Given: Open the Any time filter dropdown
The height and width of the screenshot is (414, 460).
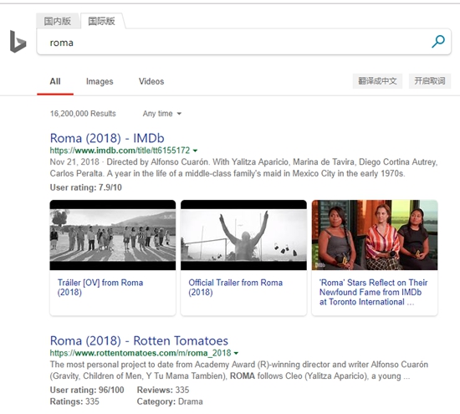Looking at the screenshot, I should pyautogui.click(x=162, y=114).
